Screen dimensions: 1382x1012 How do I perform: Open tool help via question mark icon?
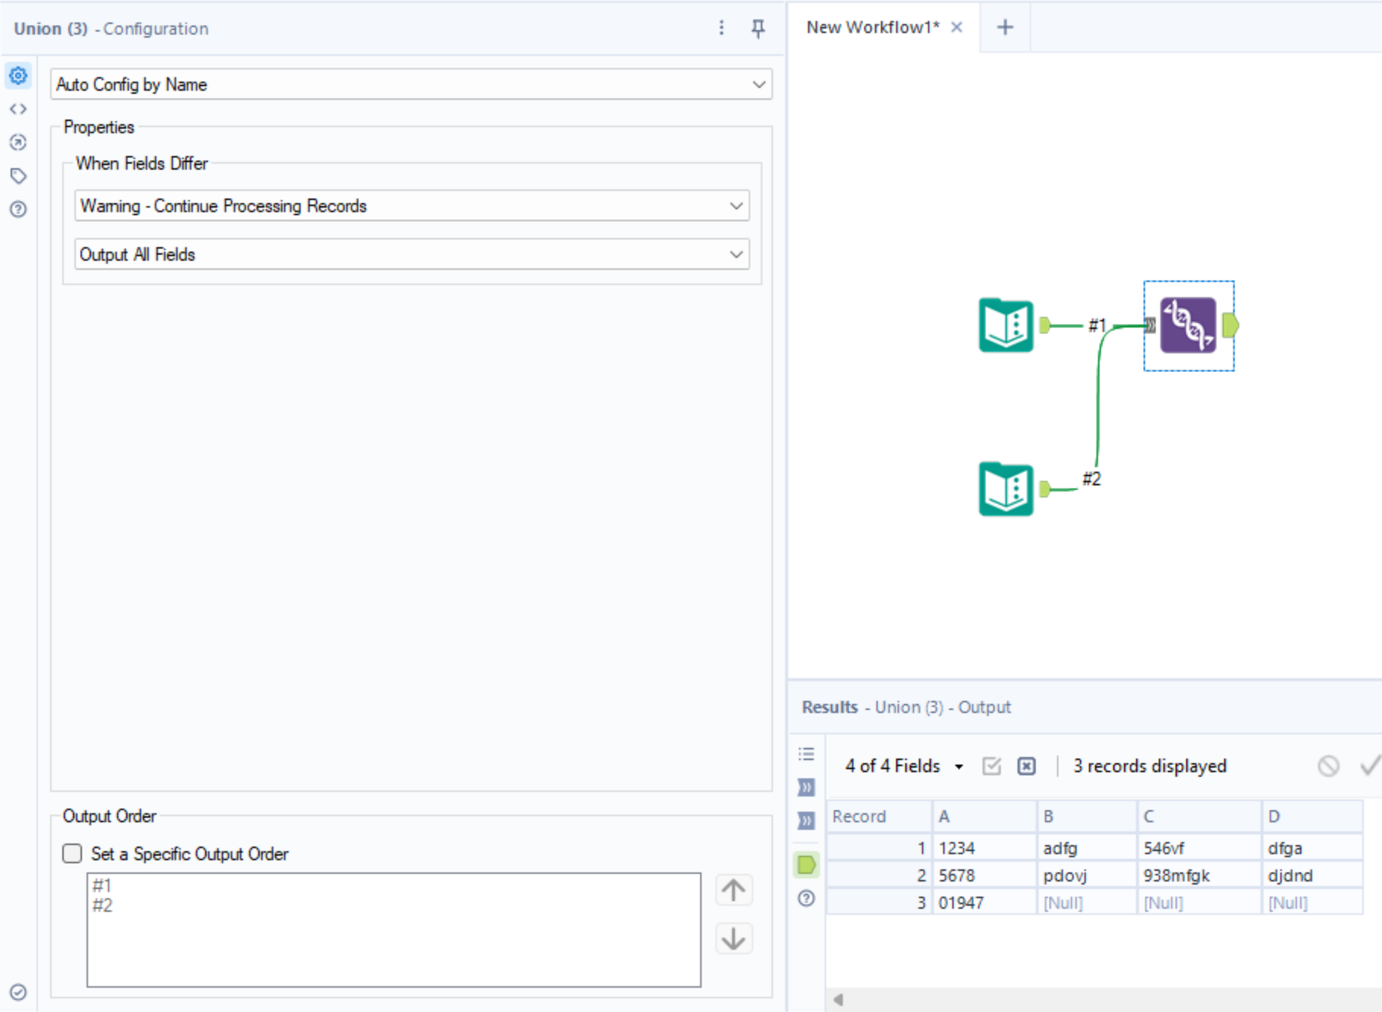click(18, 209)
